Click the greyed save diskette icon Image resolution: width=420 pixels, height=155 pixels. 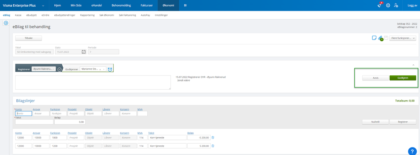click(386, 38)
